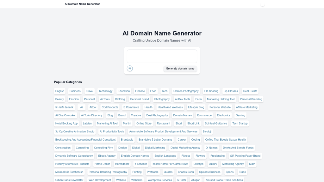Open the options icon beside the prompt box

129,68
